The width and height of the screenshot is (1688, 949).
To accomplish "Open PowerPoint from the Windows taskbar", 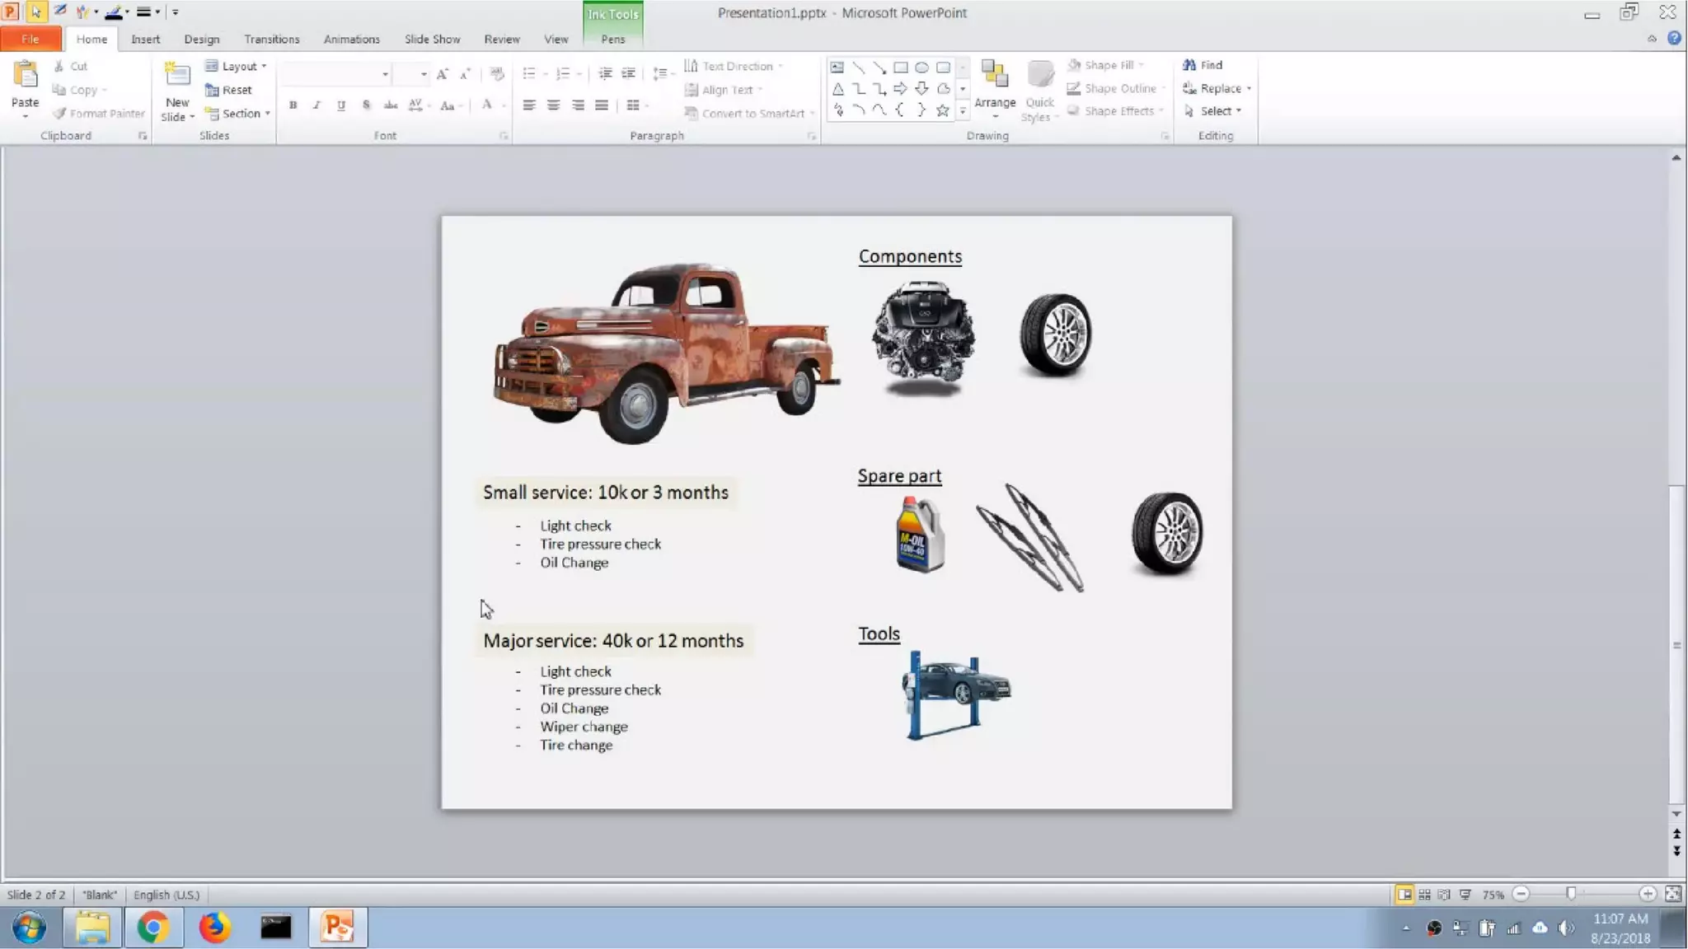I will (x=337, y=928).
